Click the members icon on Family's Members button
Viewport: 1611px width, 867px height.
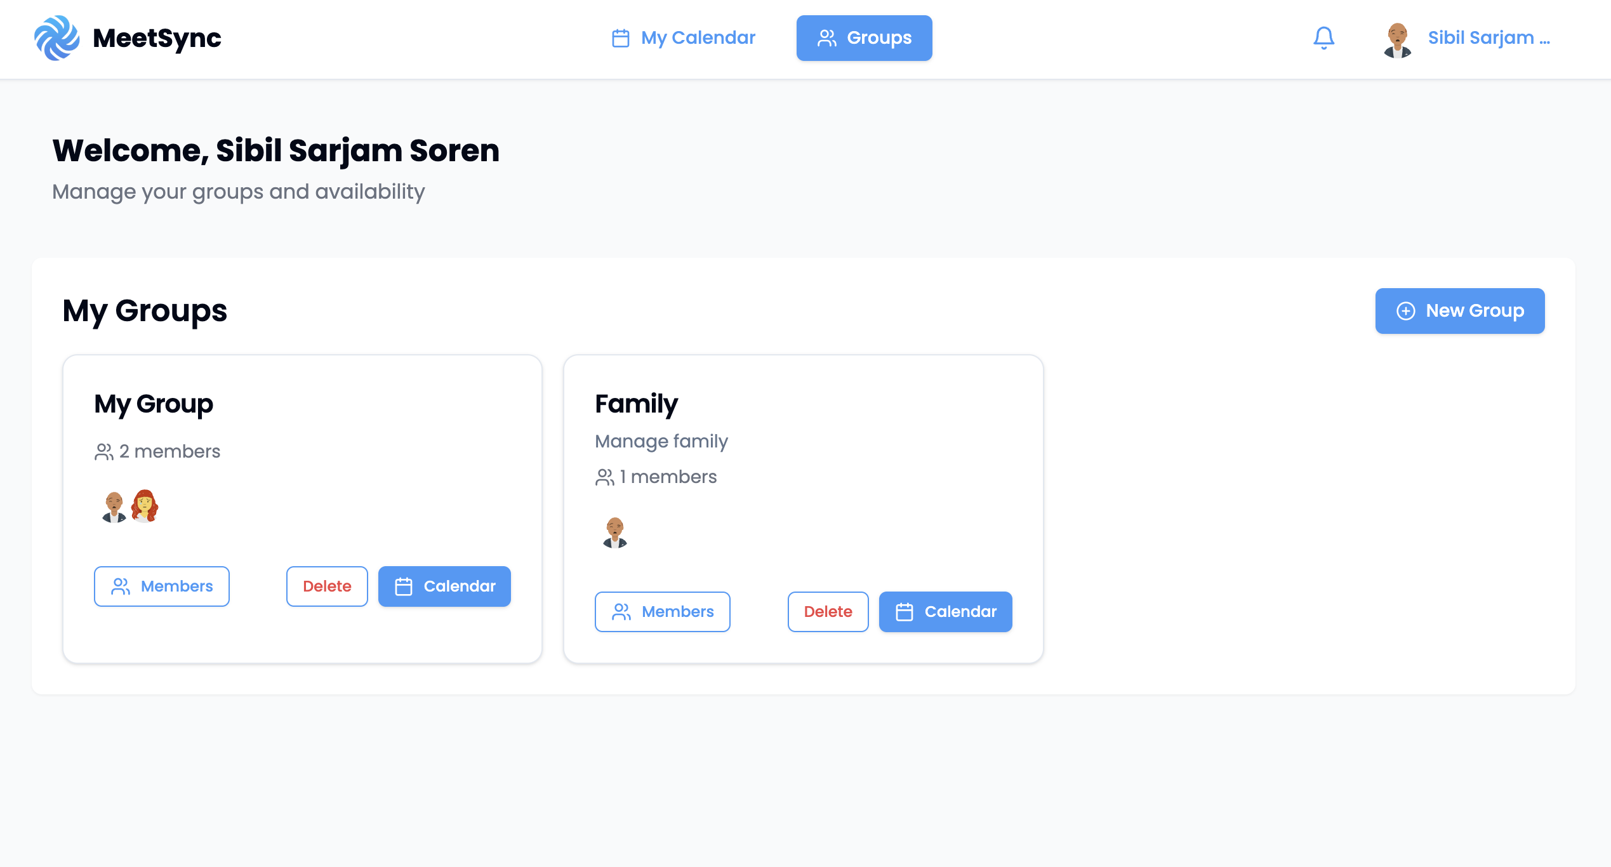[621, 611]
